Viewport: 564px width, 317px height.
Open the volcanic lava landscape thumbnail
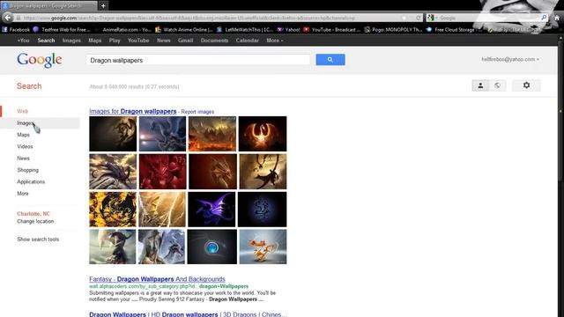click(x=212, y=134)
